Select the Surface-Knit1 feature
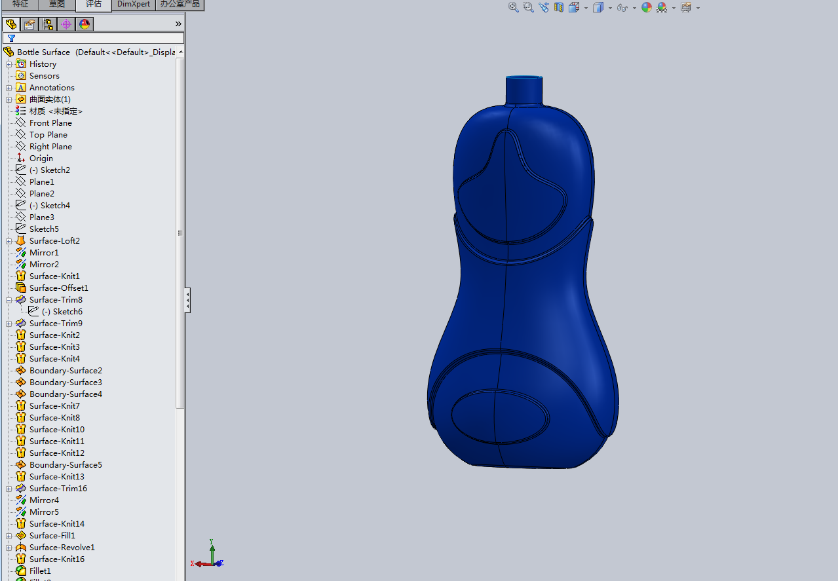 [54, 276]
